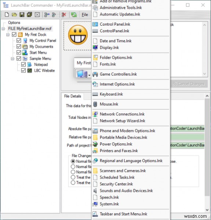Click the details panel scrollbar down arrow

[x=207, y=210]
